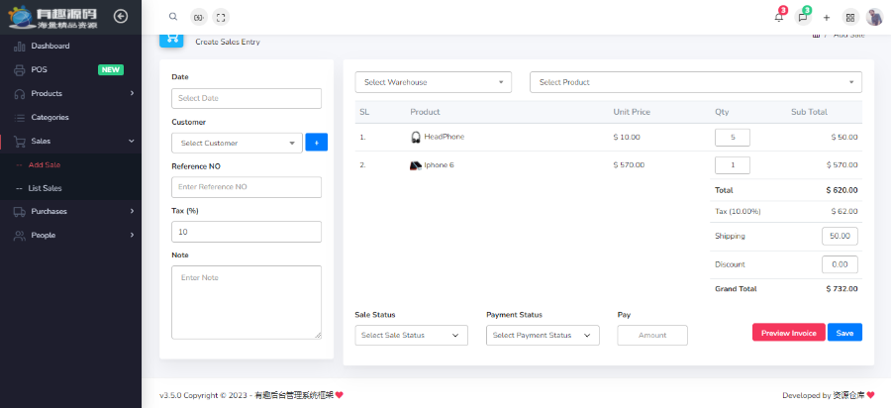The width and height of the screenshot is (891, 408).
Task: Click the Select Date field
Action: 247,98
